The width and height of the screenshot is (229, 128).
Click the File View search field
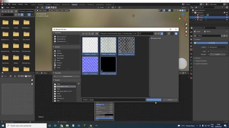[x=146, y=34]
